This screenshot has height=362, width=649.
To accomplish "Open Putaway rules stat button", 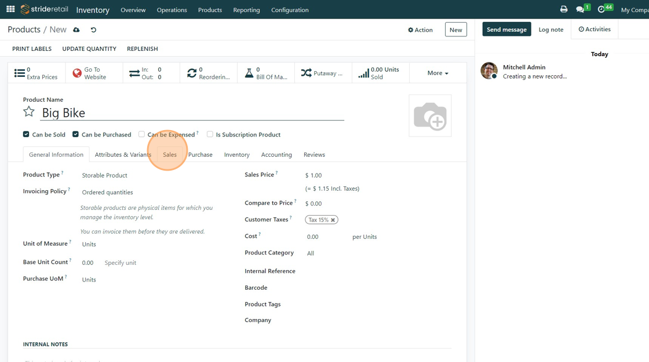I will (x=323, y=73).
